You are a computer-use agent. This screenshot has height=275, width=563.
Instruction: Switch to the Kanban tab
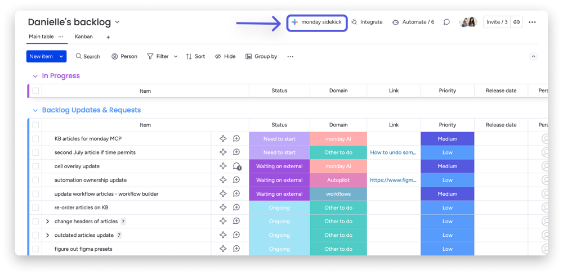click(x=84, y=37)
